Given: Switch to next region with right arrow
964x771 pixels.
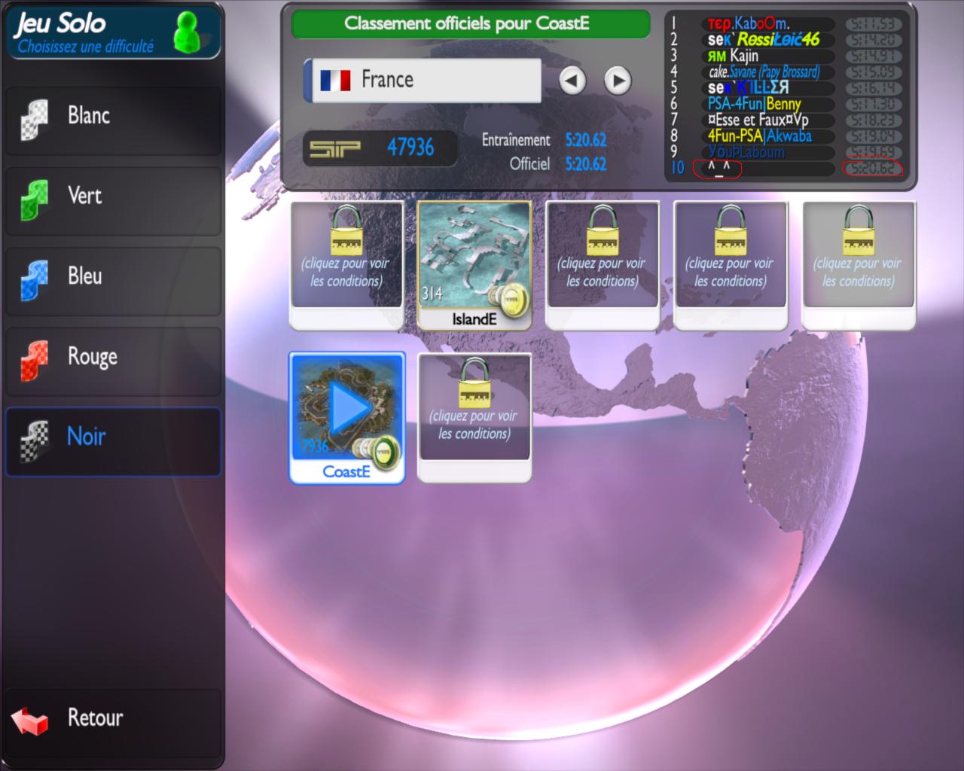Looking at the screenshot, I should [x=618, y=81].
